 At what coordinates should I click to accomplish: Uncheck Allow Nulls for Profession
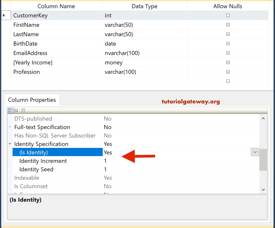tap(228, 72)
